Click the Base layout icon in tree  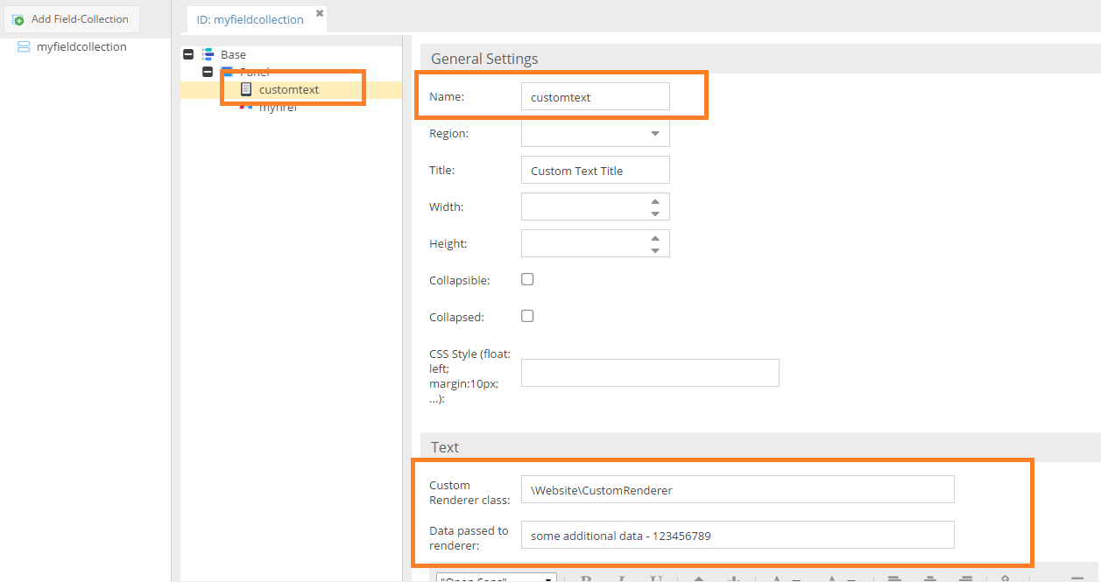pos(208,54)
